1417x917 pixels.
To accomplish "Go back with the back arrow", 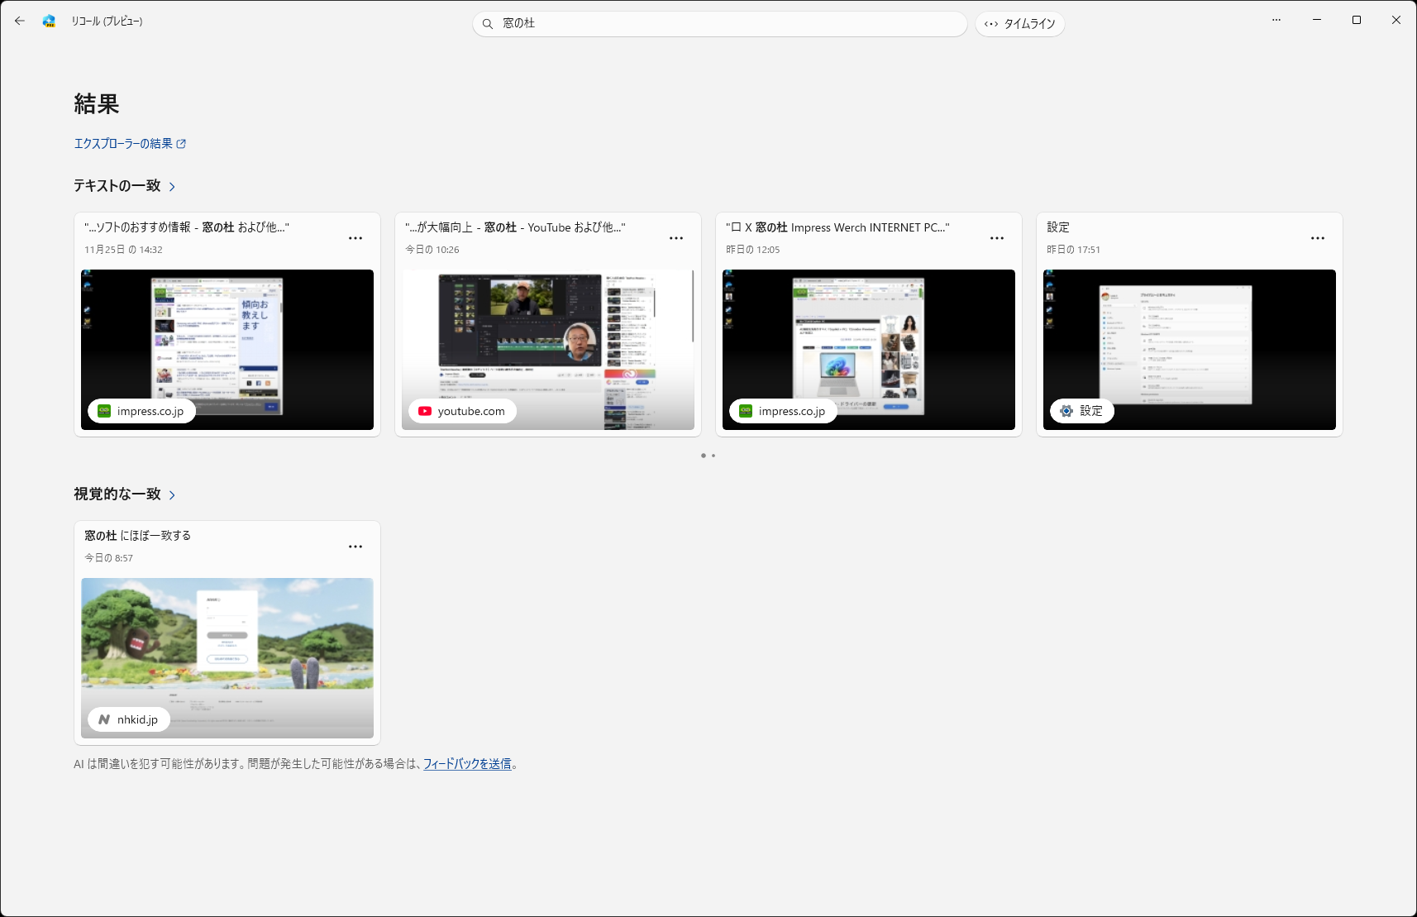I will [x=20, y=21].
